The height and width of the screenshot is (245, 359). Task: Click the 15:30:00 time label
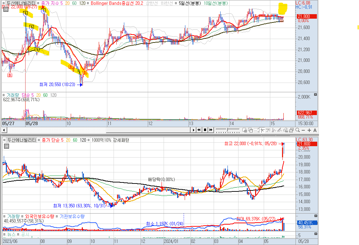click(305, 123)
